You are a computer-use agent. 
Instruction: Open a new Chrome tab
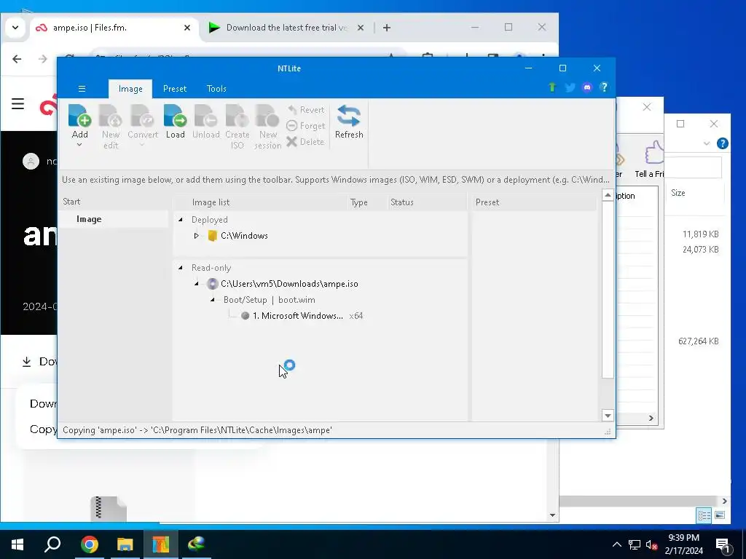[x=387, y=28]
